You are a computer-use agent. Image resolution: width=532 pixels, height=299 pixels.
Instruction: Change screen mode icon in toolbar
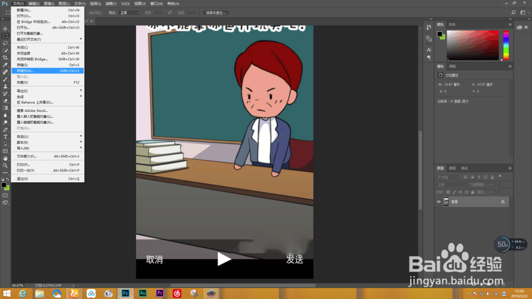tap(5, 203)
